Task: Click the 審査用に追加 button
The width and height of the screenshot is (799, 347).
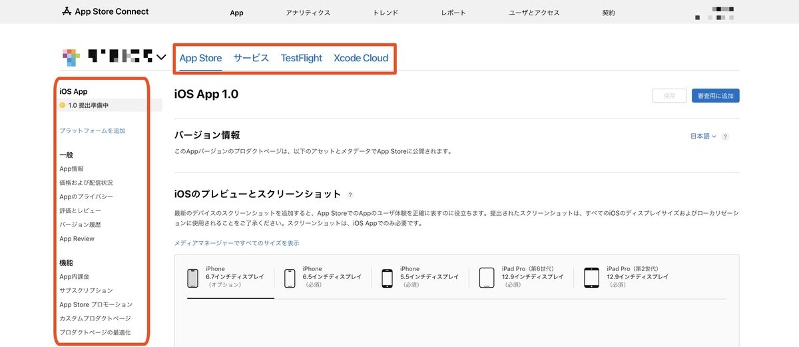Action: [716, 96]
